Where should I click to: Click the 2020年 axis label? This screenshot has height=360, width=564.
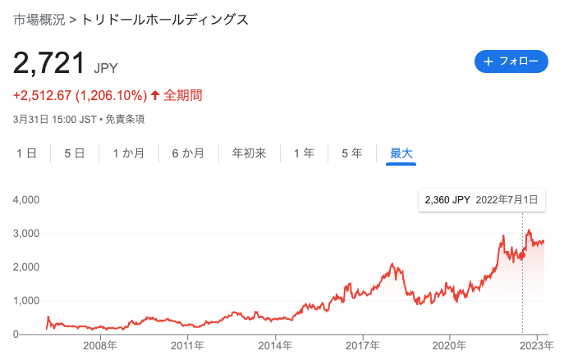click(x=449, y=345)
